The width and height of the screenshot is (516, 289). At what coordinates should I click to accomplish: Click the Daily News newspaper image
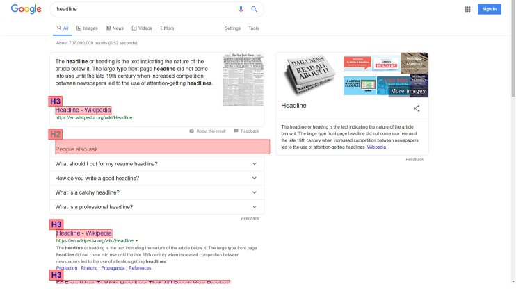[309, 75]
